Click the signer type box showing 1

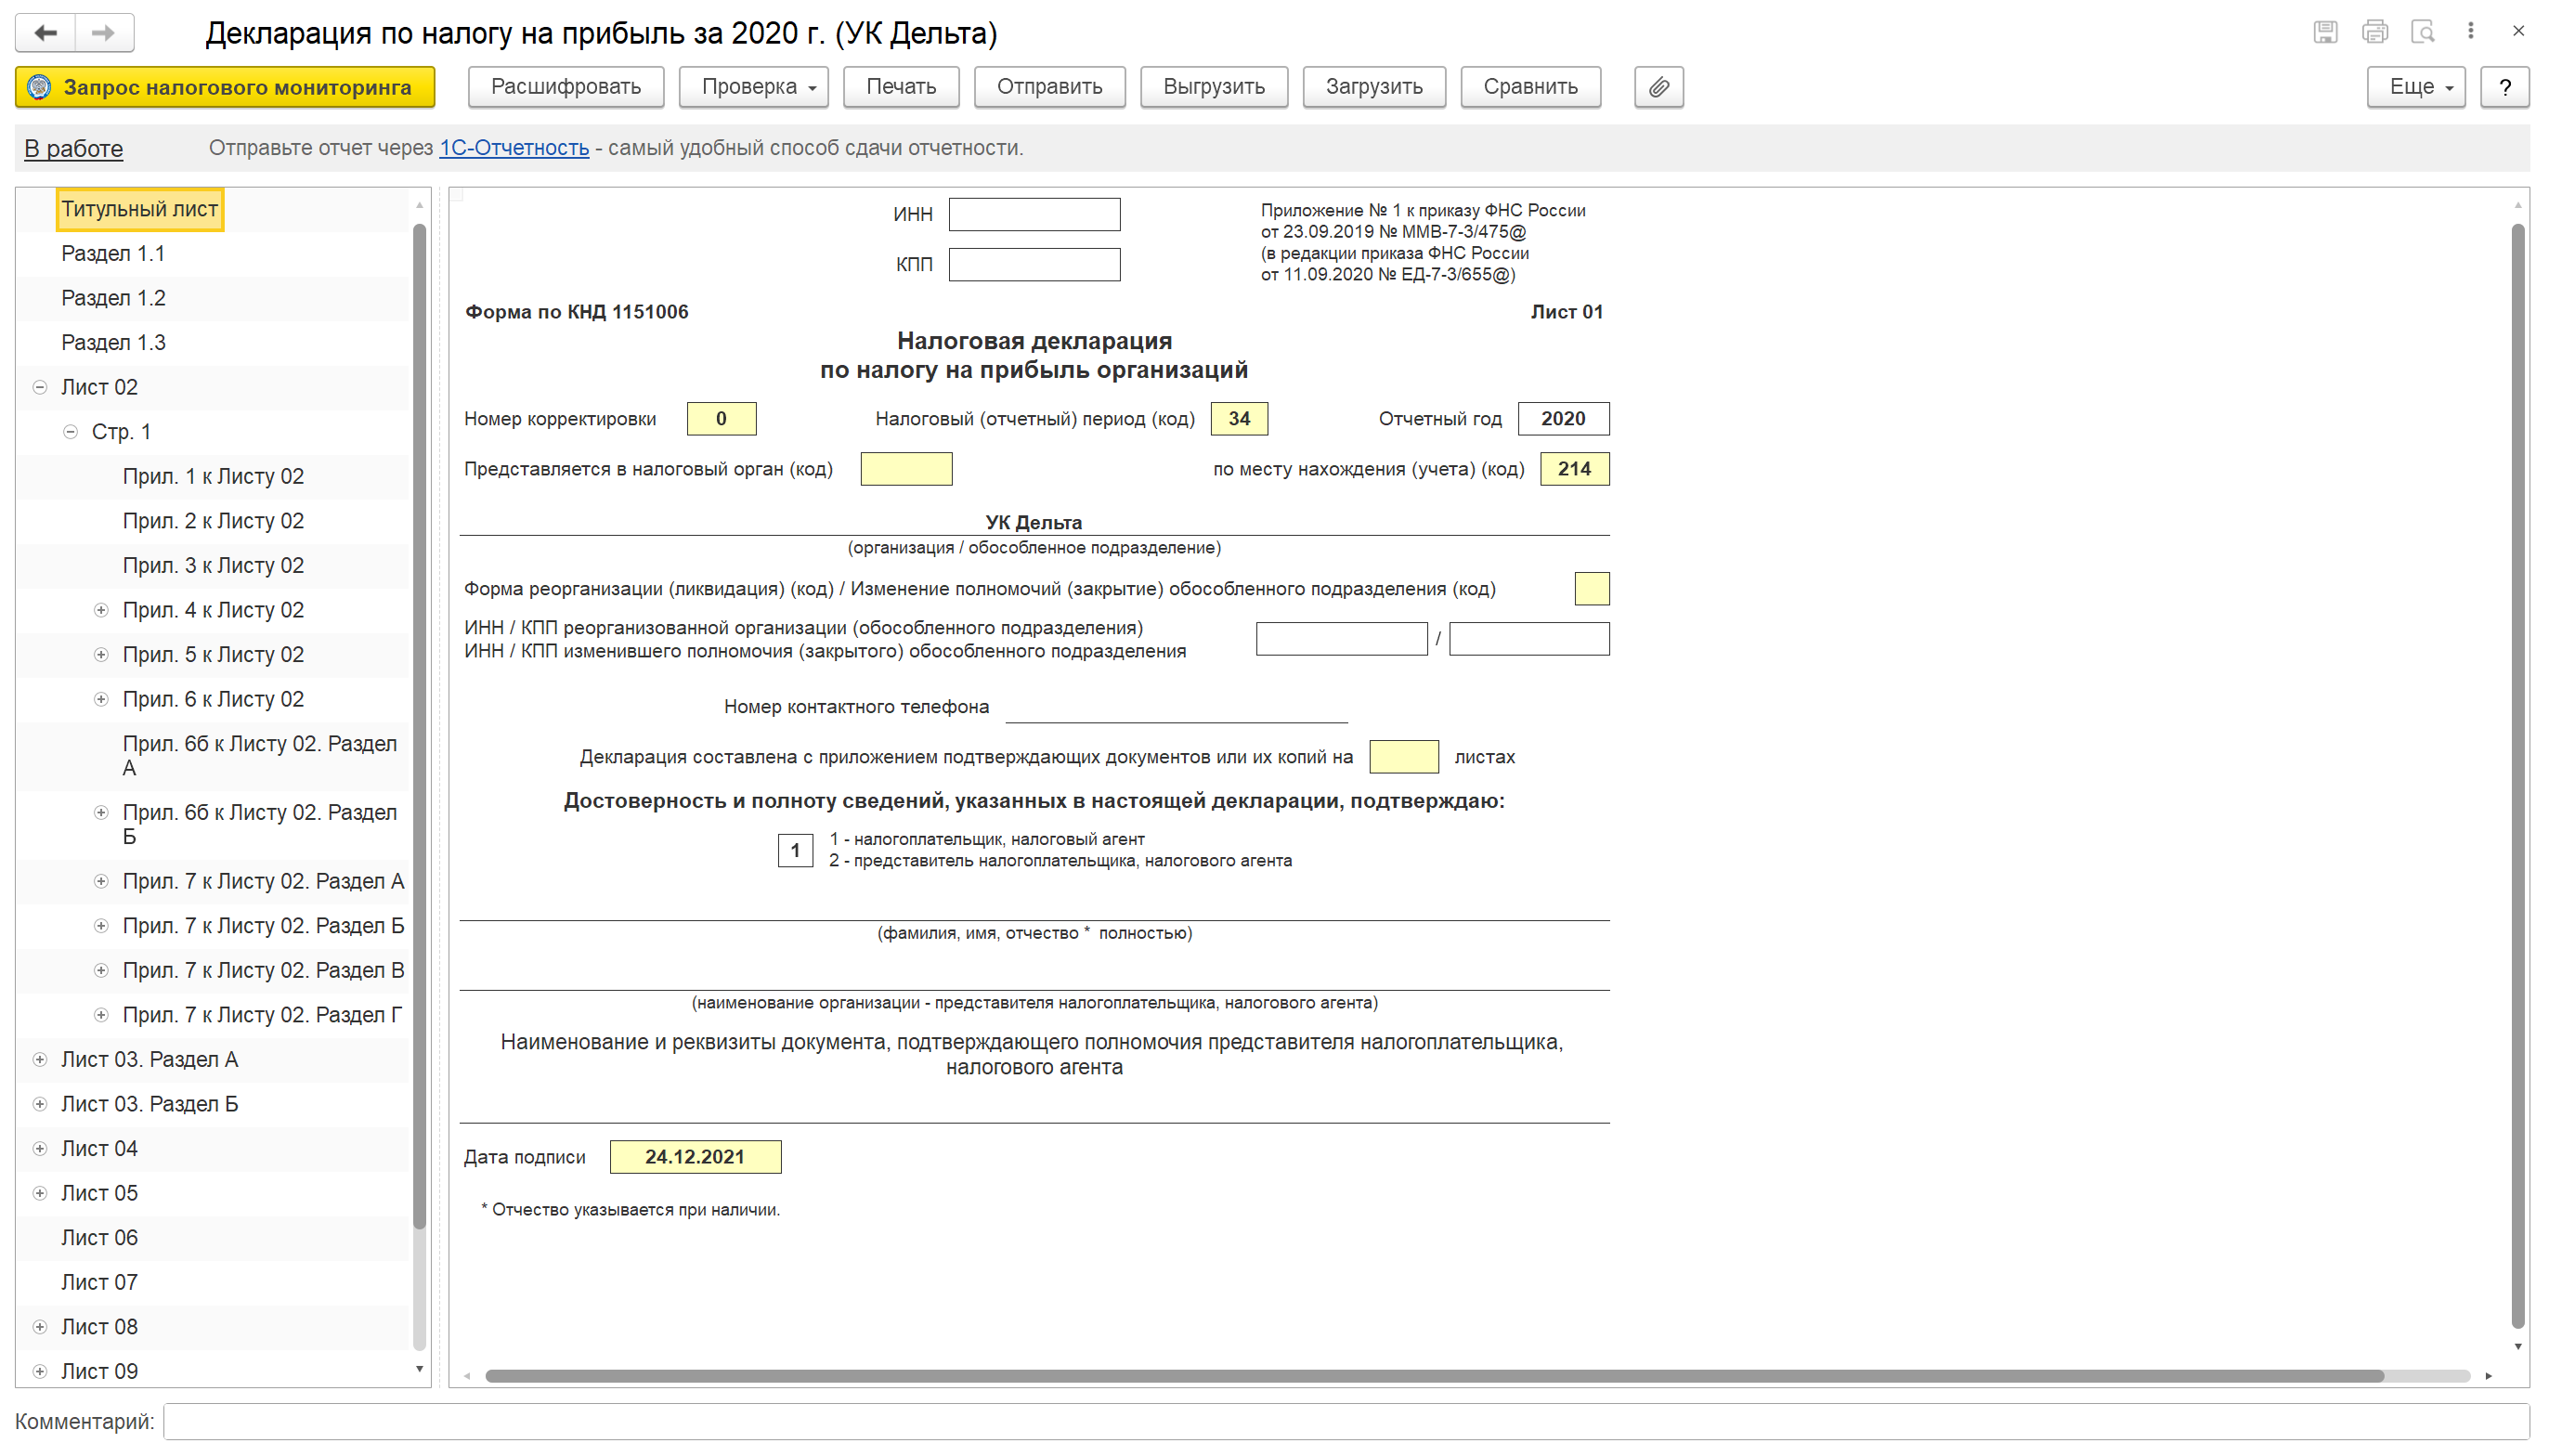point(795,851)
